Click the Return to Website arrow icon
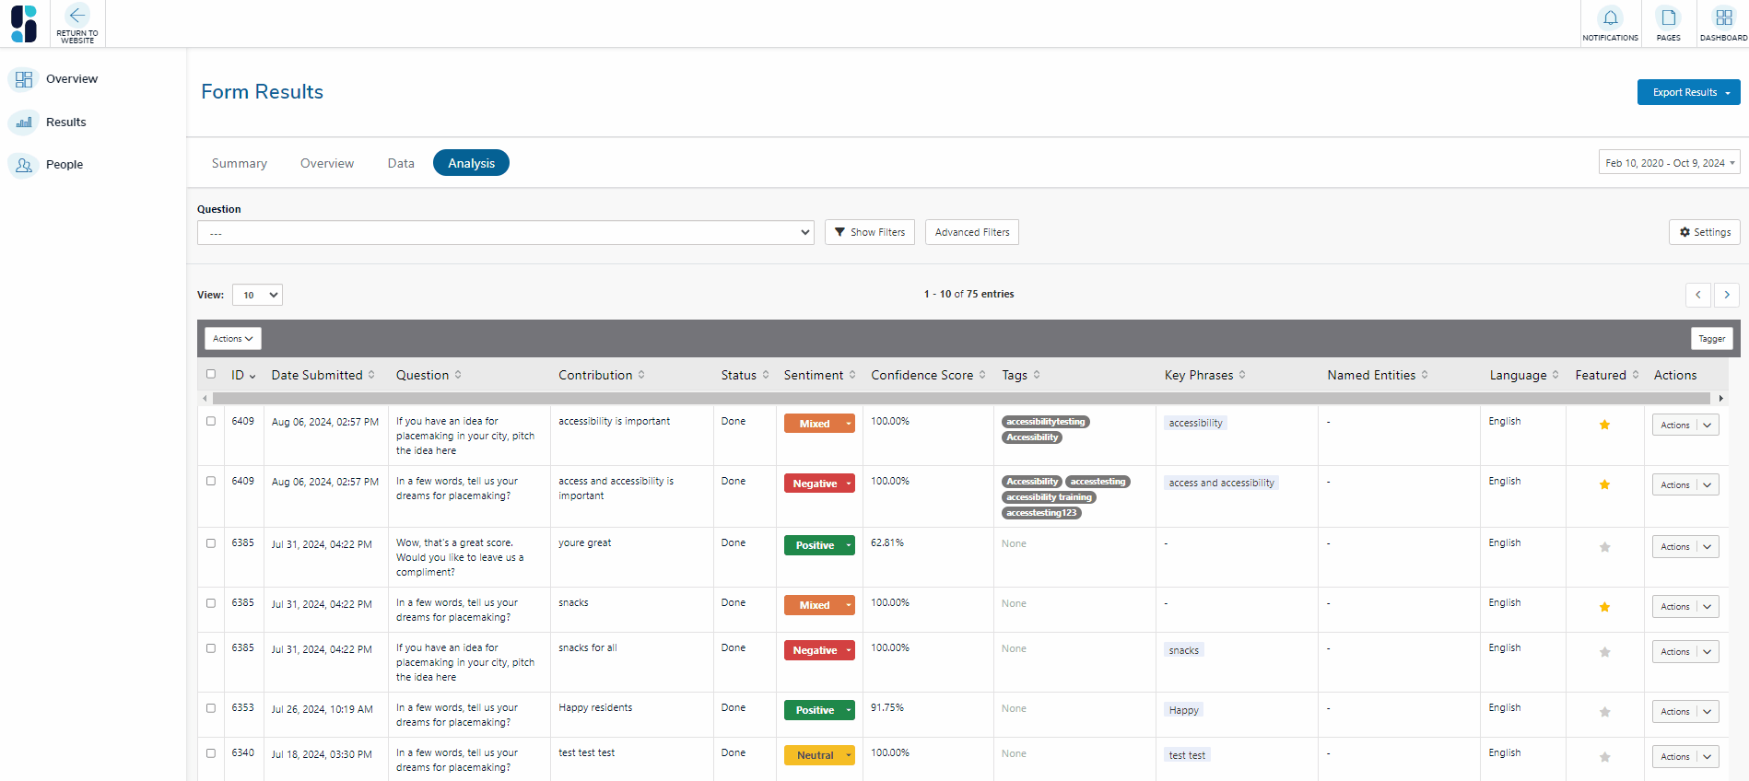 pyautogui.click(x=77, y=16)
